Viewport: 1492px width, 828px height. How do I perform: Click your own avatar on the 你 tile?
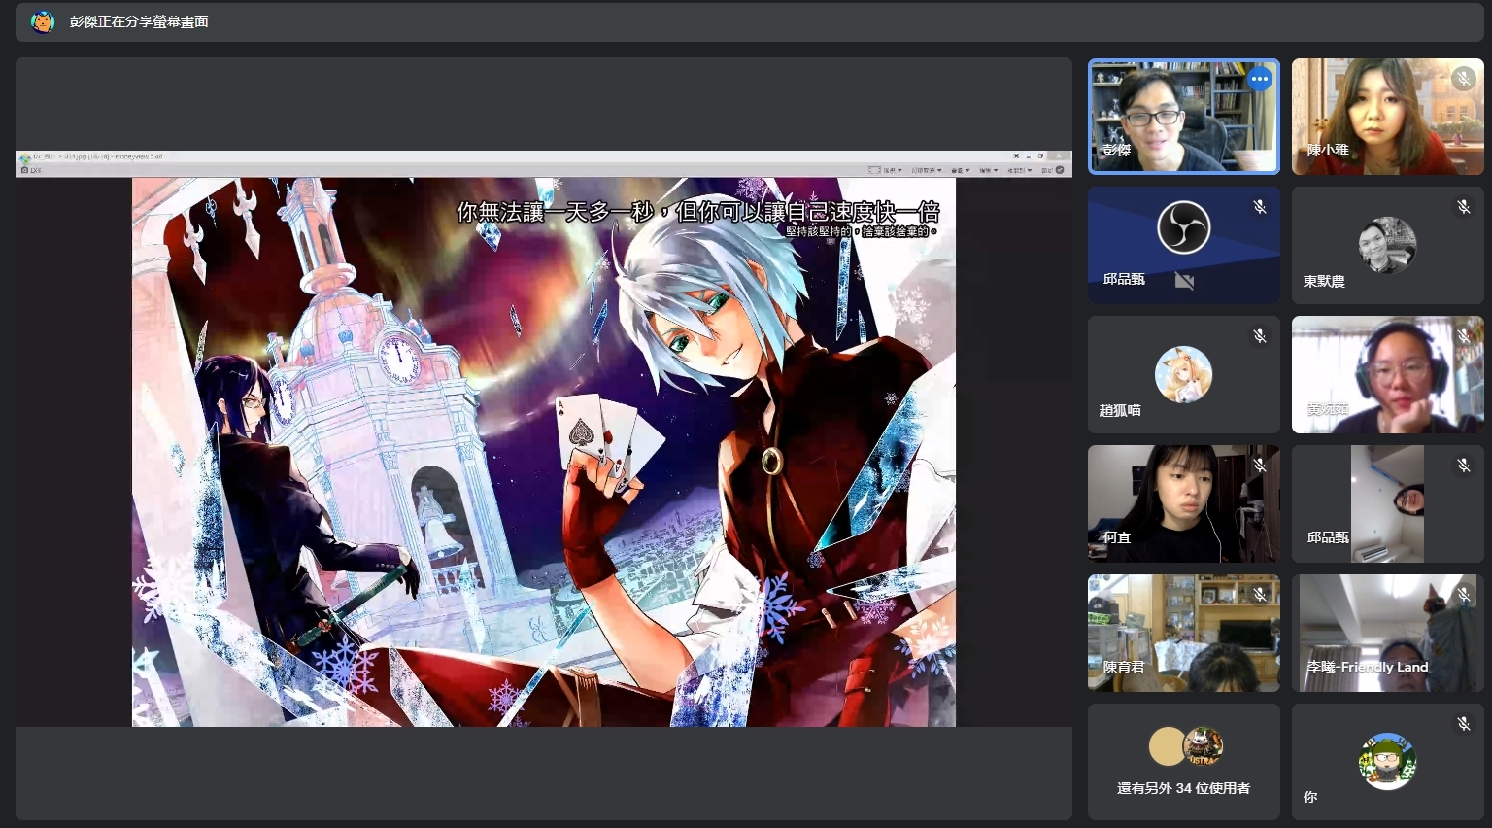tap(1387, 762)
